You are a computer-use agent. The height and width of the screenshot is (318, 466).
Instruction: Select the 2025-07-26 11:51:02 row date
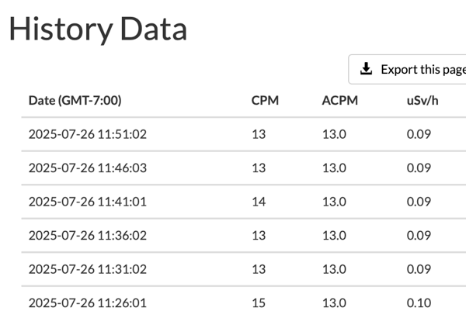(x=88, y=134)
